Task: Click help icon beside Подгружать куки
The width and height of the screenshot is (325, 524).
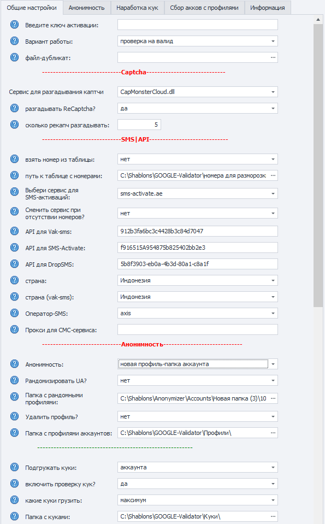Action: tap(14, 467)
